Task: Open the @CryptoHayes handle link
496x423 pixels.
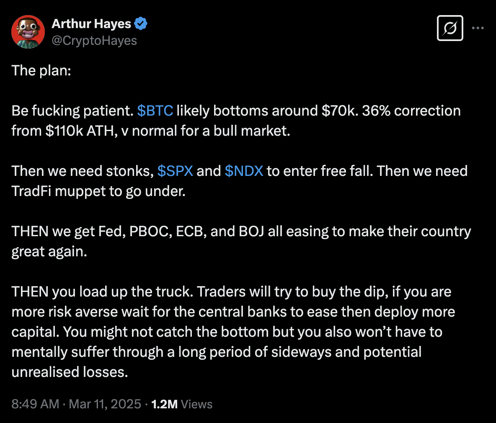Action: point(94,41)
